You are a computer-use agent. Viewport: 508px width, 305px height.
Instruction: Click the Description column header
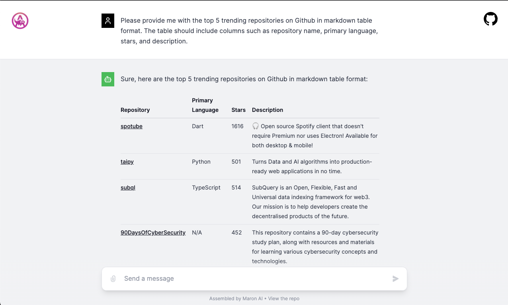(x=268, y=110)
